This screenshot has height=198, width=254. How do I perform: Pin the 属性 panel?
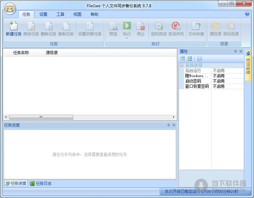pos(235,52)
